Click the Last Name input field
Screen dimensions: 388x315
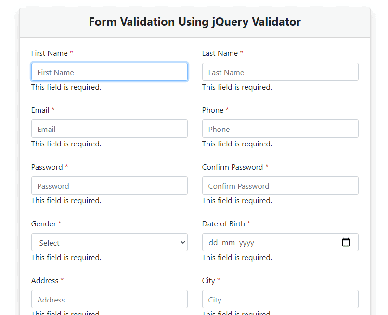[280, 71]
